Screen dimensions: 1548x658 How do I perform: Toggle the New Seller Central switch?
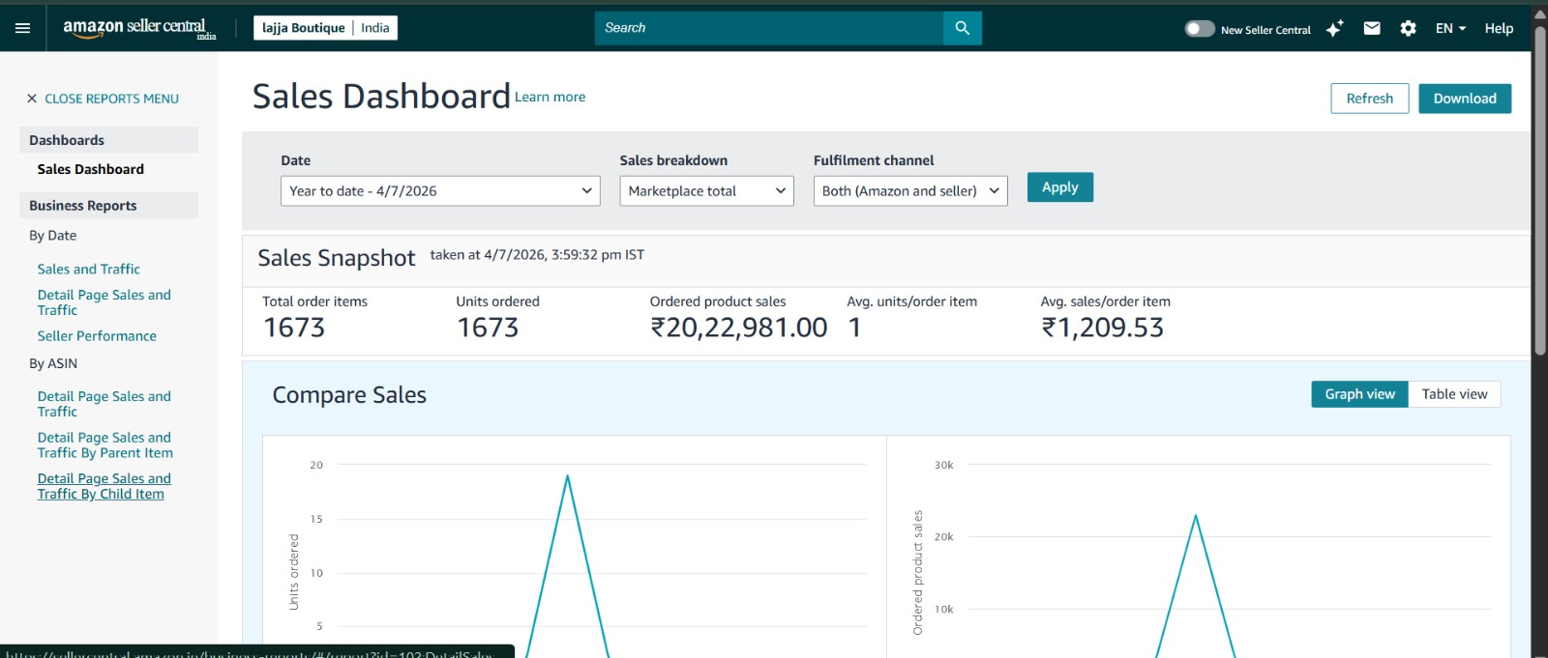point(1200,29)
